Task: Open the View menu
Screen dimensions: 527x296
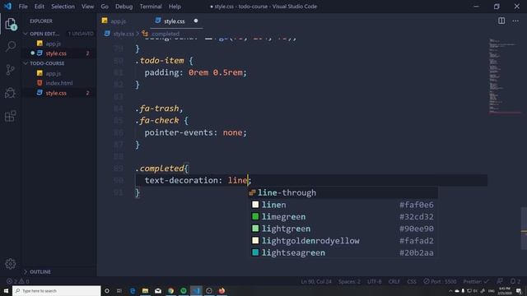Action: point(88,7)
